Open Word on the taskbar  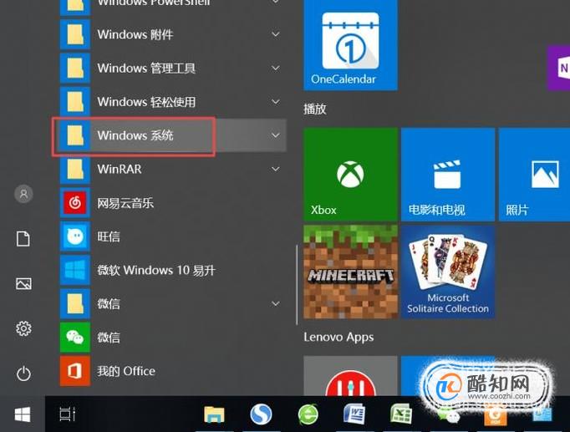point(354,414)
